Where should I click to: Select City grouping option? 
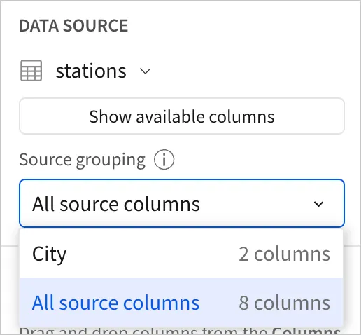pos(181,254)
